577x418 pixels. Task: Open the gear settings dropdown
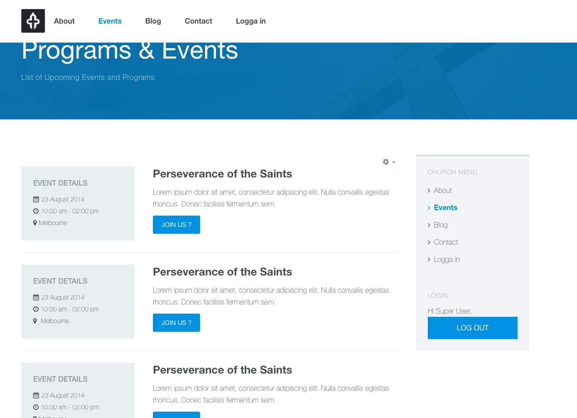388,162
